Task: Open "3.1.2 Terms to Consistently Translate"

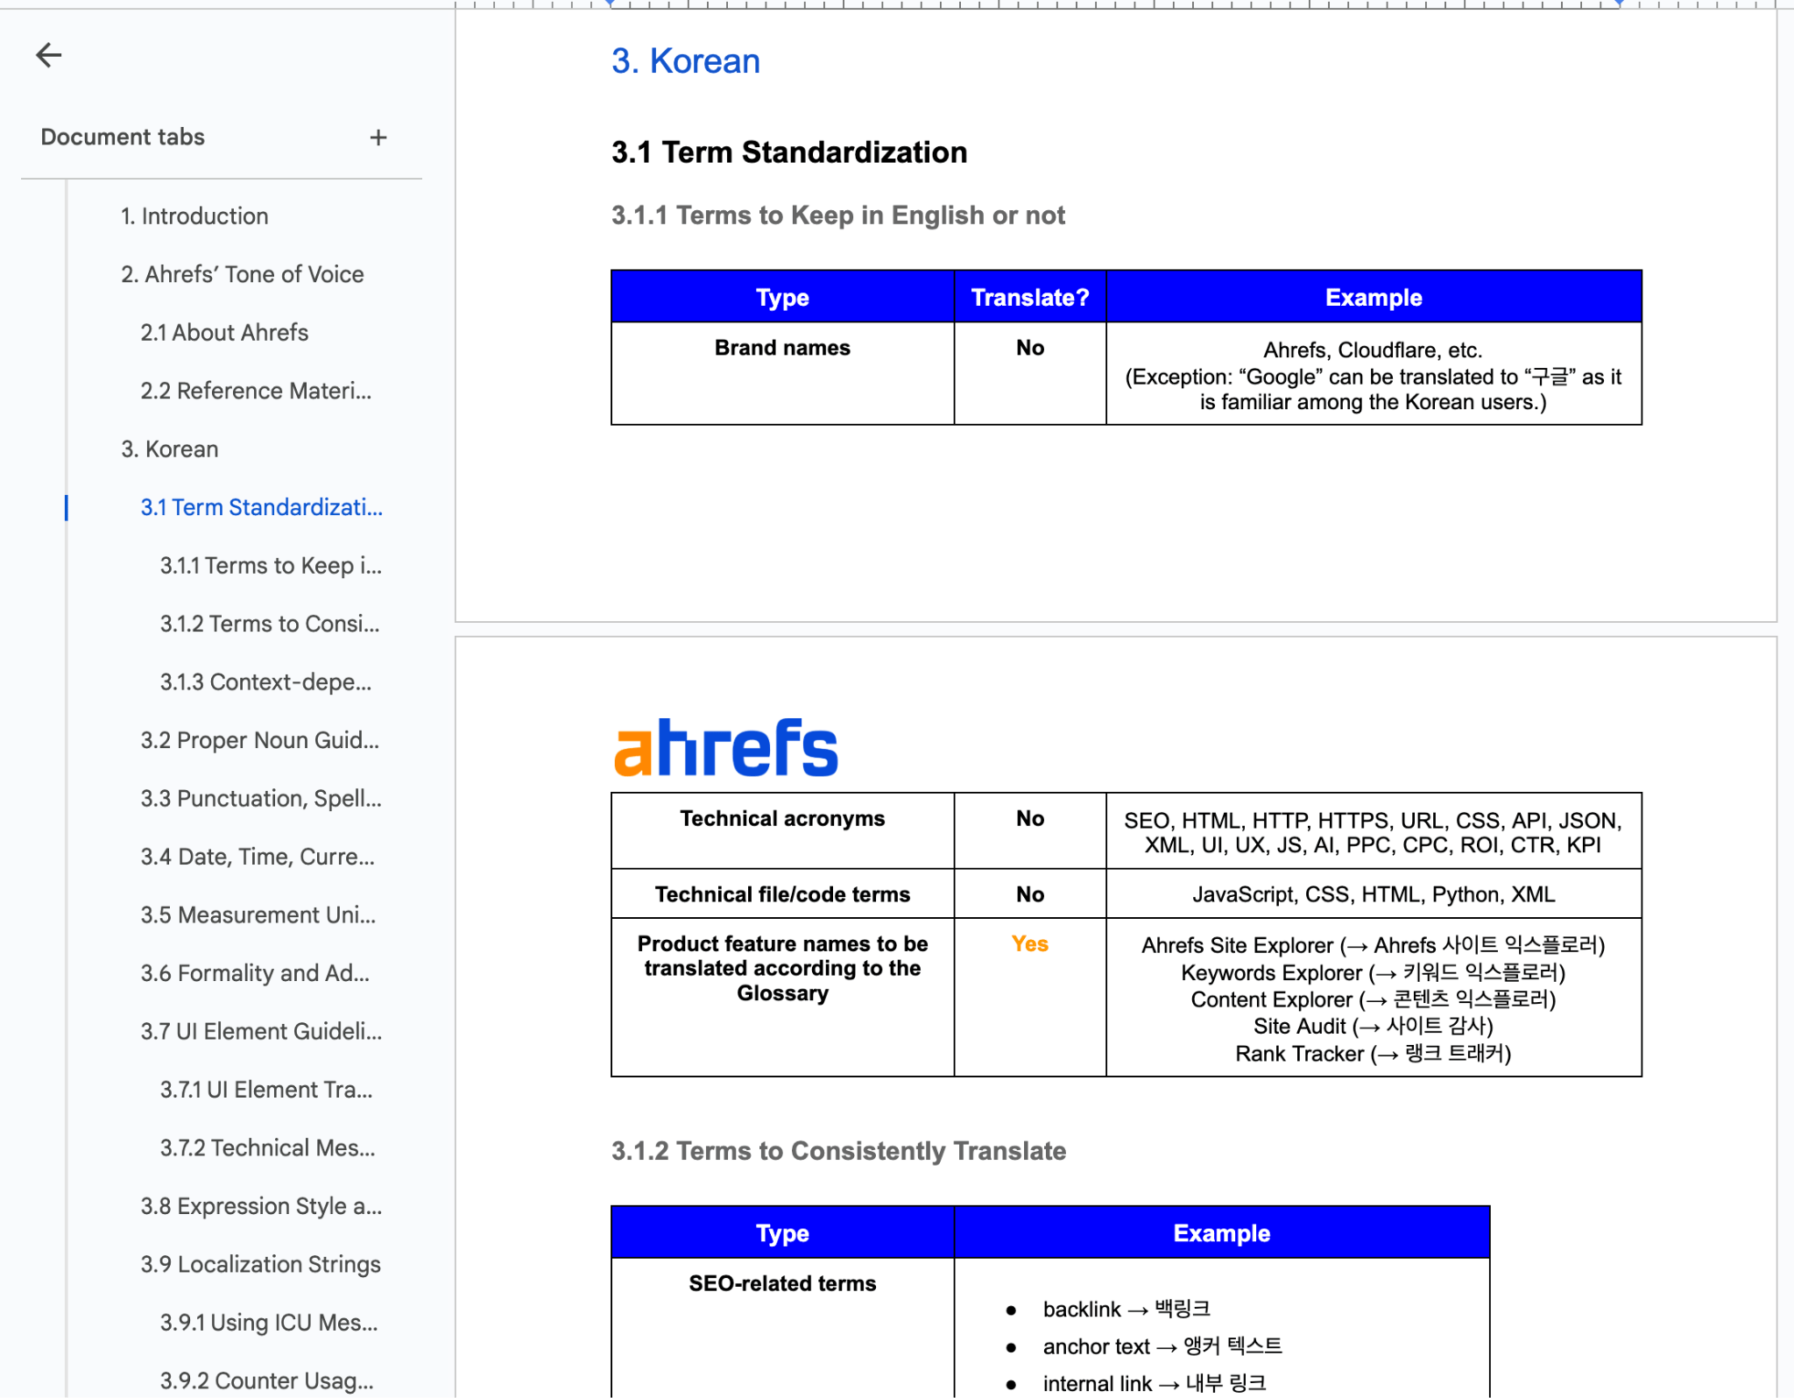Action: click(x=269, y=624)
